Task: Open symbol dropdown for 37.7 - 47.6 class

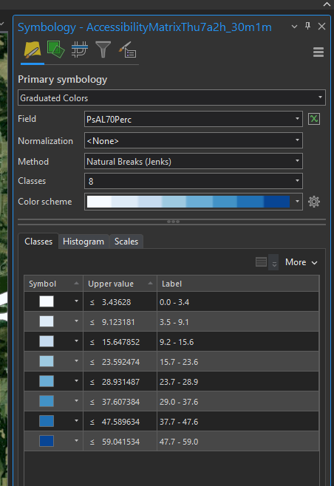Action: [76, 420]
